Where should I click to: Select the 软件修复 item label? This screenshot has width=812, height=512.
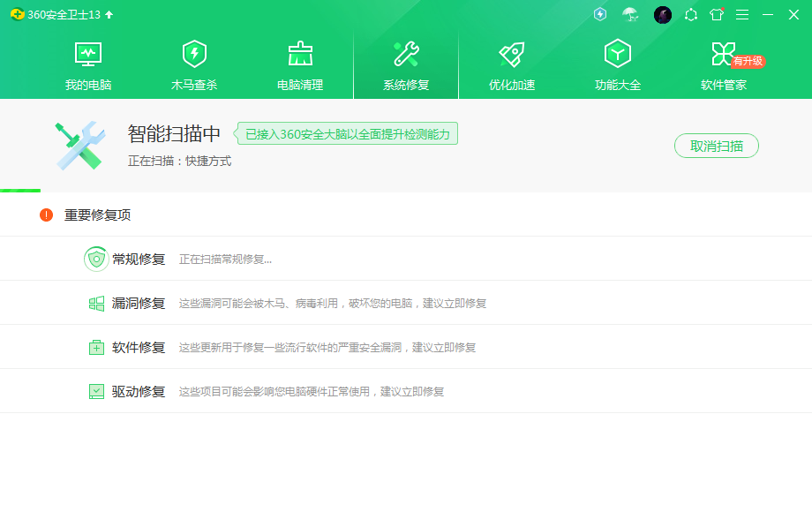pos(139,348)
